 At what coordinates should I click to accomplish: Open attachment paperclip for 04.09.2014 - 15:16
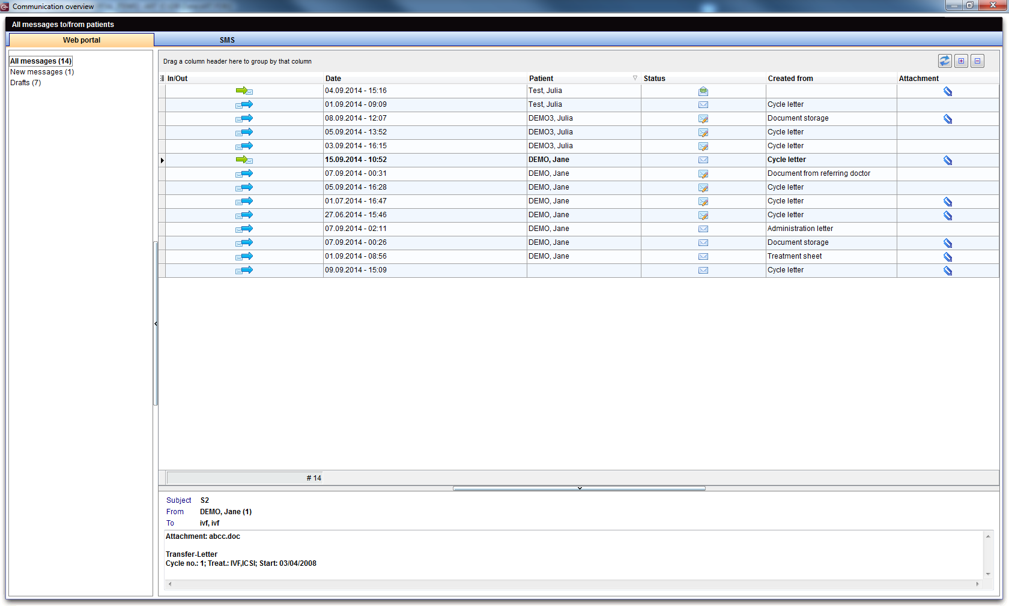948,91
